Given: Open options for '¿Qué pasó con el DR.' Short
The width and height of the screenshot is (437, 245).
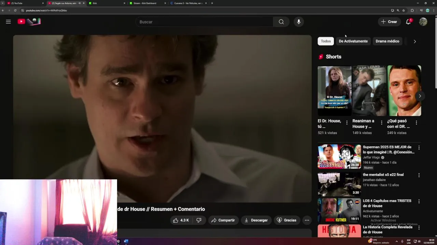Looking at the screenshot, I should (416, 122).
